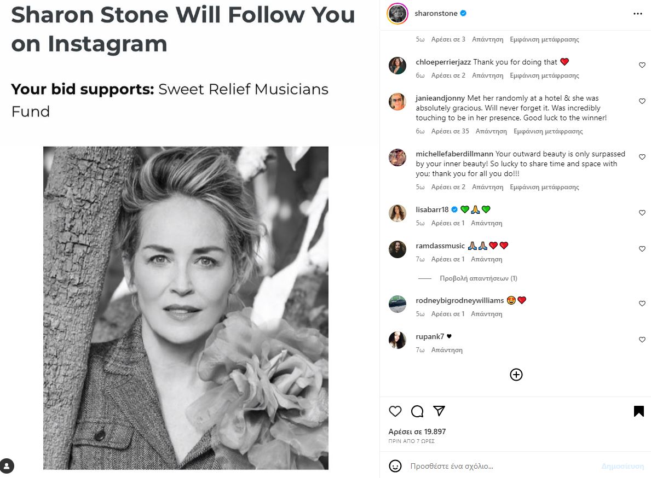Like janieandjonny's comment

pos(642,101)
